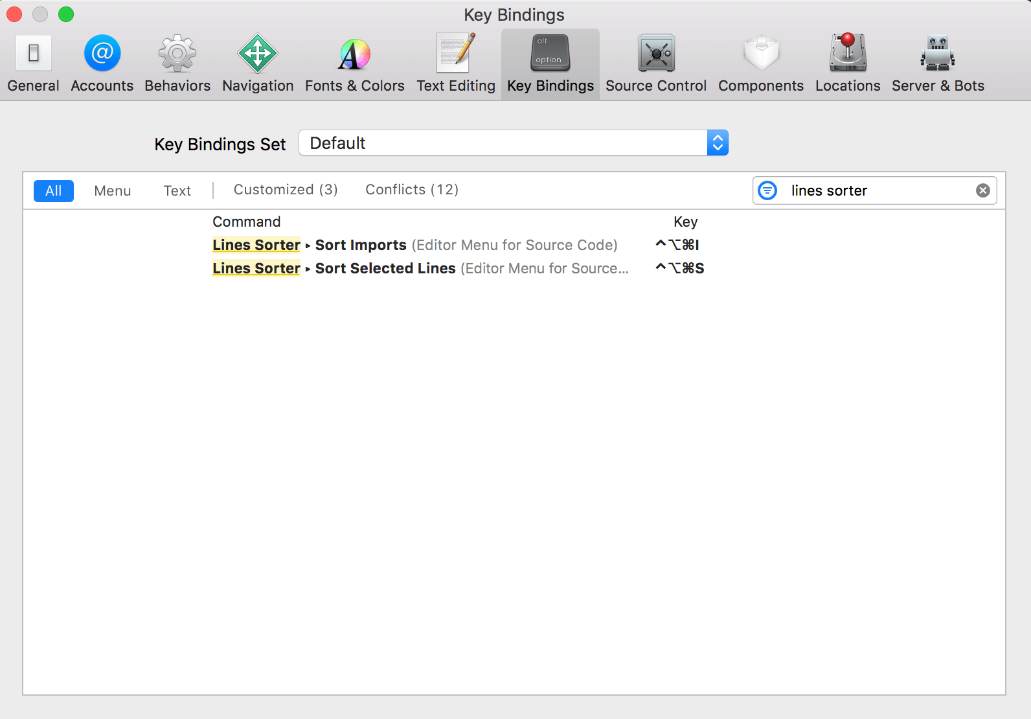Open Source Control preferences
Image resolution: width=1031 pixels, height=719 pixels.
656,64
